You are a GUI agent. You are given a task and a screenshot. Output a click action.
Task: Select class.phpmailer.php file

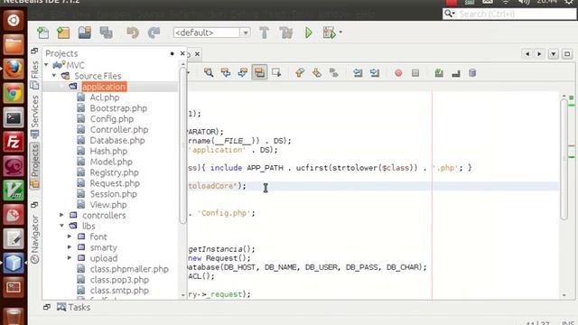tap(129, 269)
